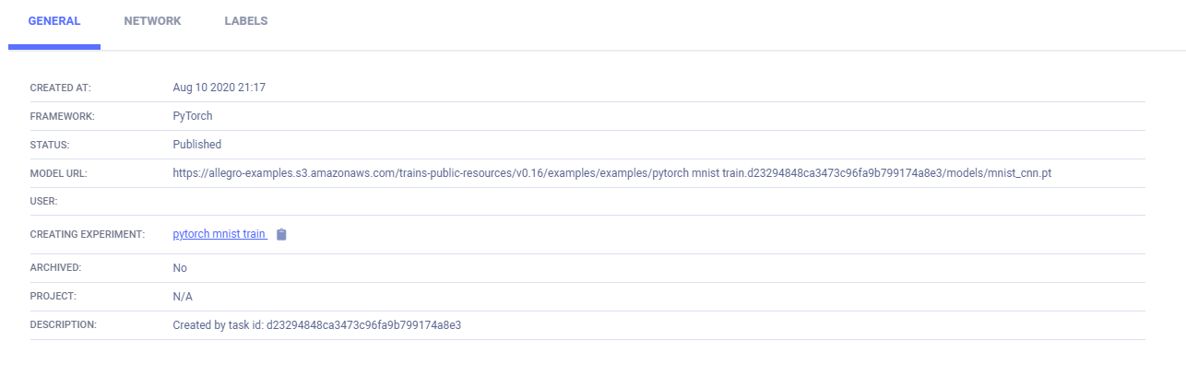Click the Archived value No
Viewport: 1186px width, 376px height.
180,268
